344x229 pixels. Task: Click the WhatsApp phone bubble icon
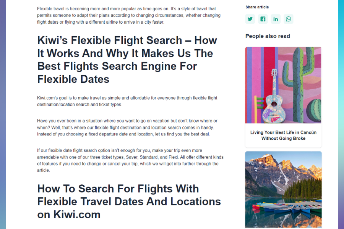coord(288,19)
